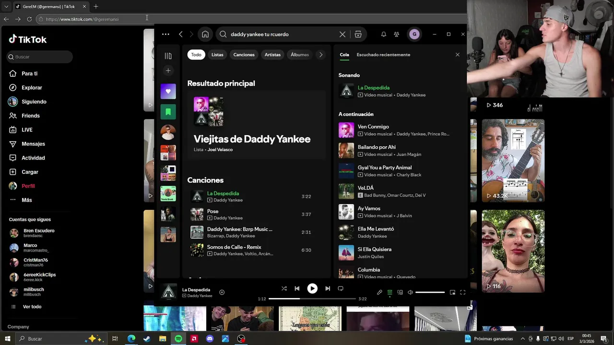Open the TikTok video with 43.2K views
The width and height of the screenshot is (614, 345).
[x=513, y=161]
